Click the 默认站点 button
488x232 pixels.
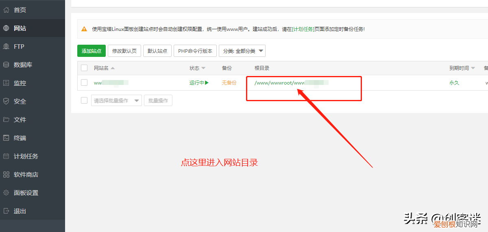(x=157, y=51)
